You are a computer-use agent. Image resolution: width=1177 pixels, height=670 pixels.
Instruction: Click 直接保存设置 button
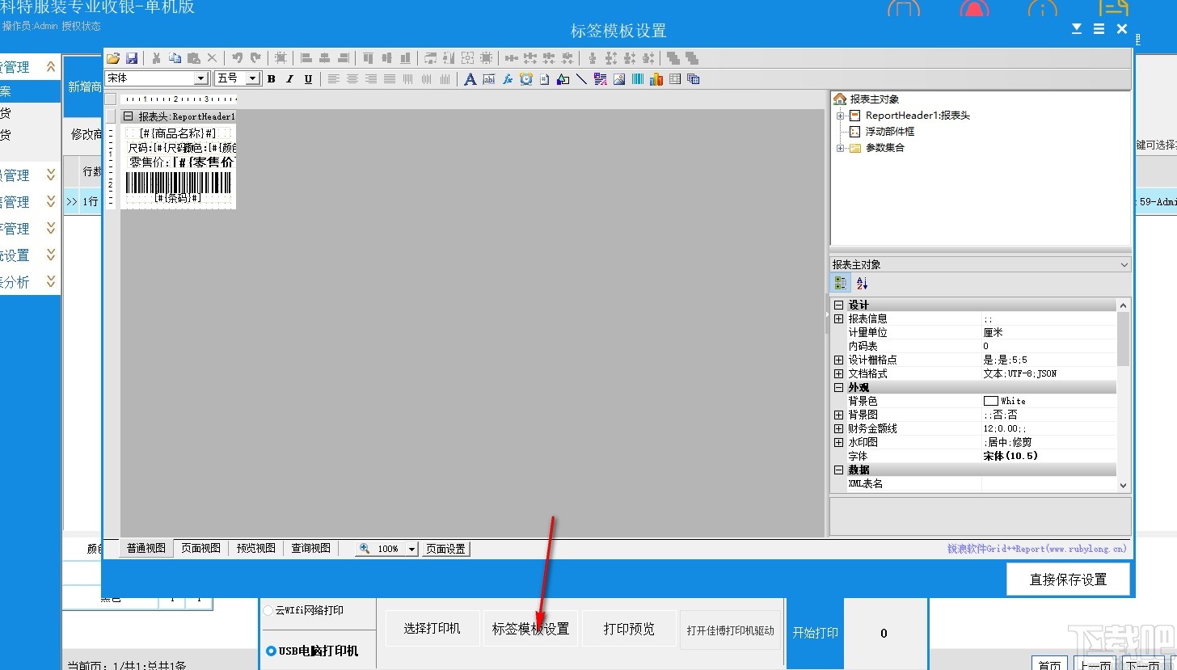click(1067, 579)
